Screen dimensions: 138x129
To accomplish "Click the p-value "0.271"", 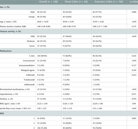I will point(134,94).
